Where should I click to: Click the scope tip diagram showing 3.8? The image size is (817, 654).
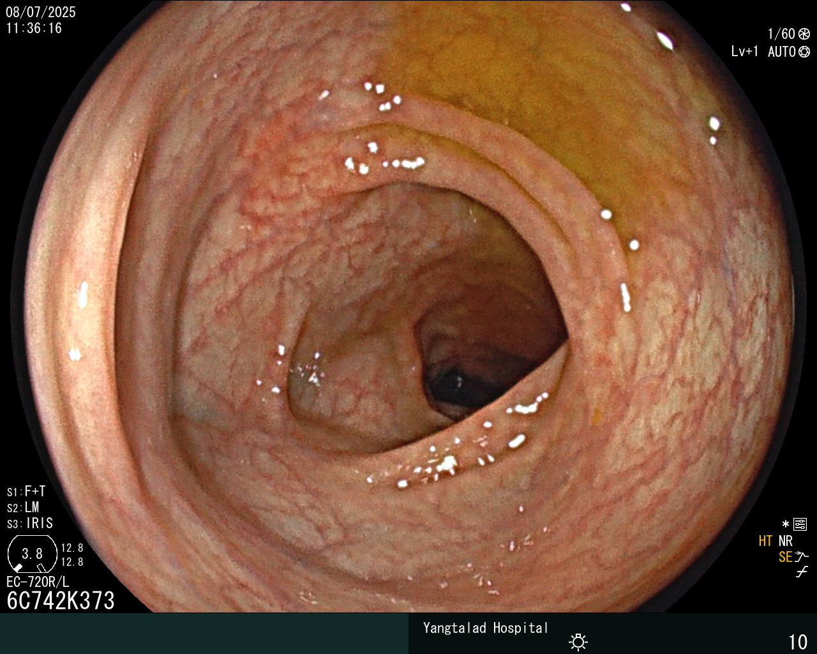point(32,554)
